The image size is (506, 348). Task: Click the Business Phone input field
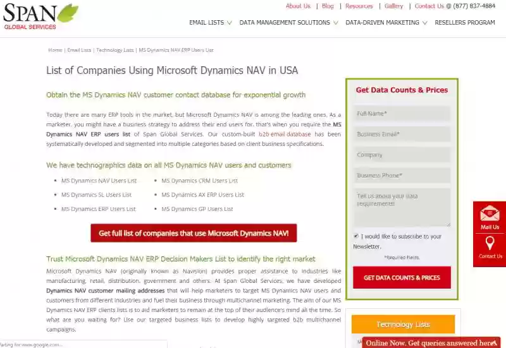coord(402,176)
